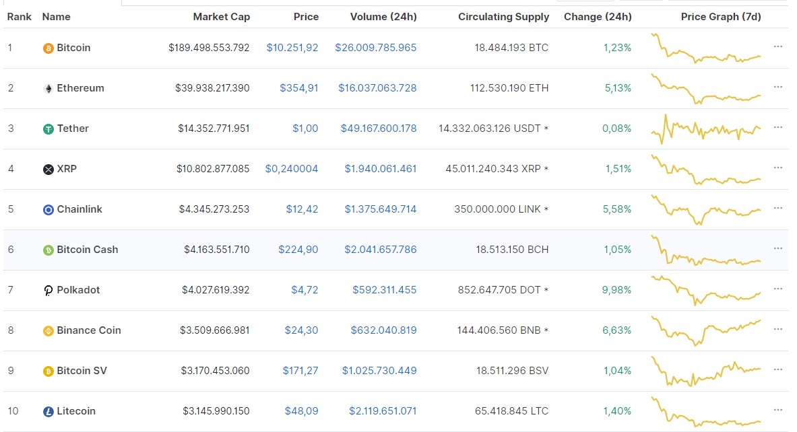Image resolution: width=797 pixels, height=432 pixels.
Task: Sort the table by Change (24h) column
Action: click(x=598, y=17)
